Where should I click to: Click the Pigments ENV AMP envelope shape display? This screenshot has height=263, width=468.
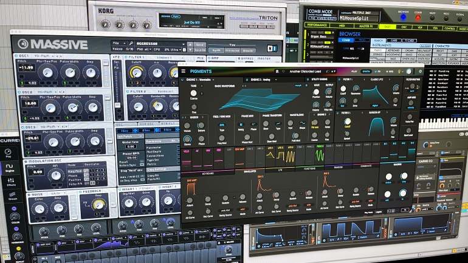[x=191, y=188]
